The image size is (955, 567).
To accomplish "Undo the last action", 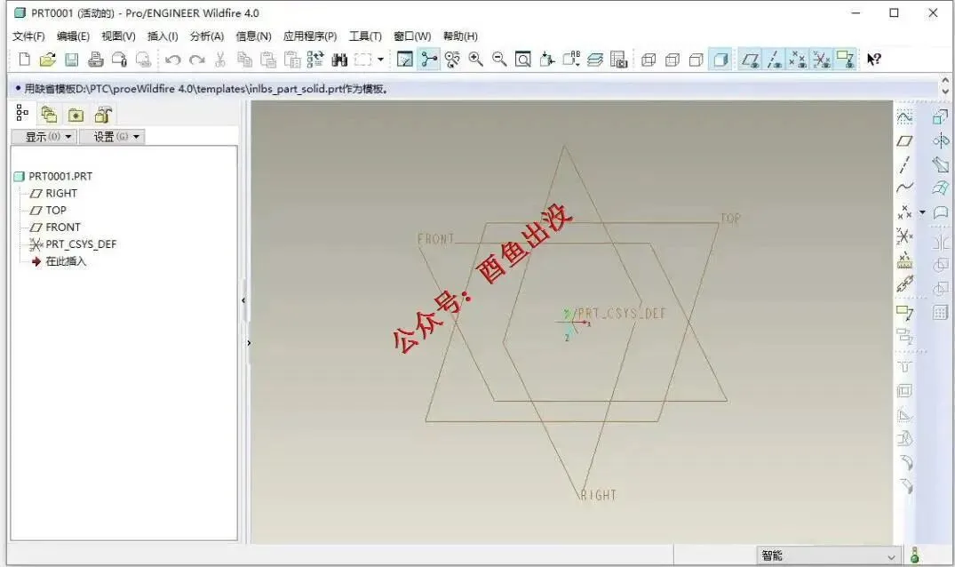I will (173, 60).
